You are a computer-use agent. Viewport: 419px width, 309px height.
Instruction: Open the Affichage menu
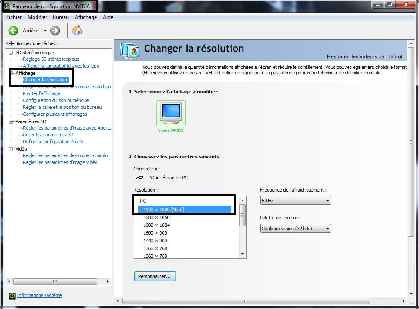86,17
